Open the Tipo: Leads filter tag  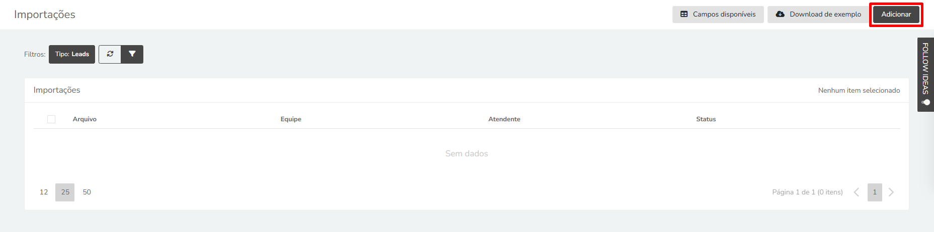click(72, 54)
